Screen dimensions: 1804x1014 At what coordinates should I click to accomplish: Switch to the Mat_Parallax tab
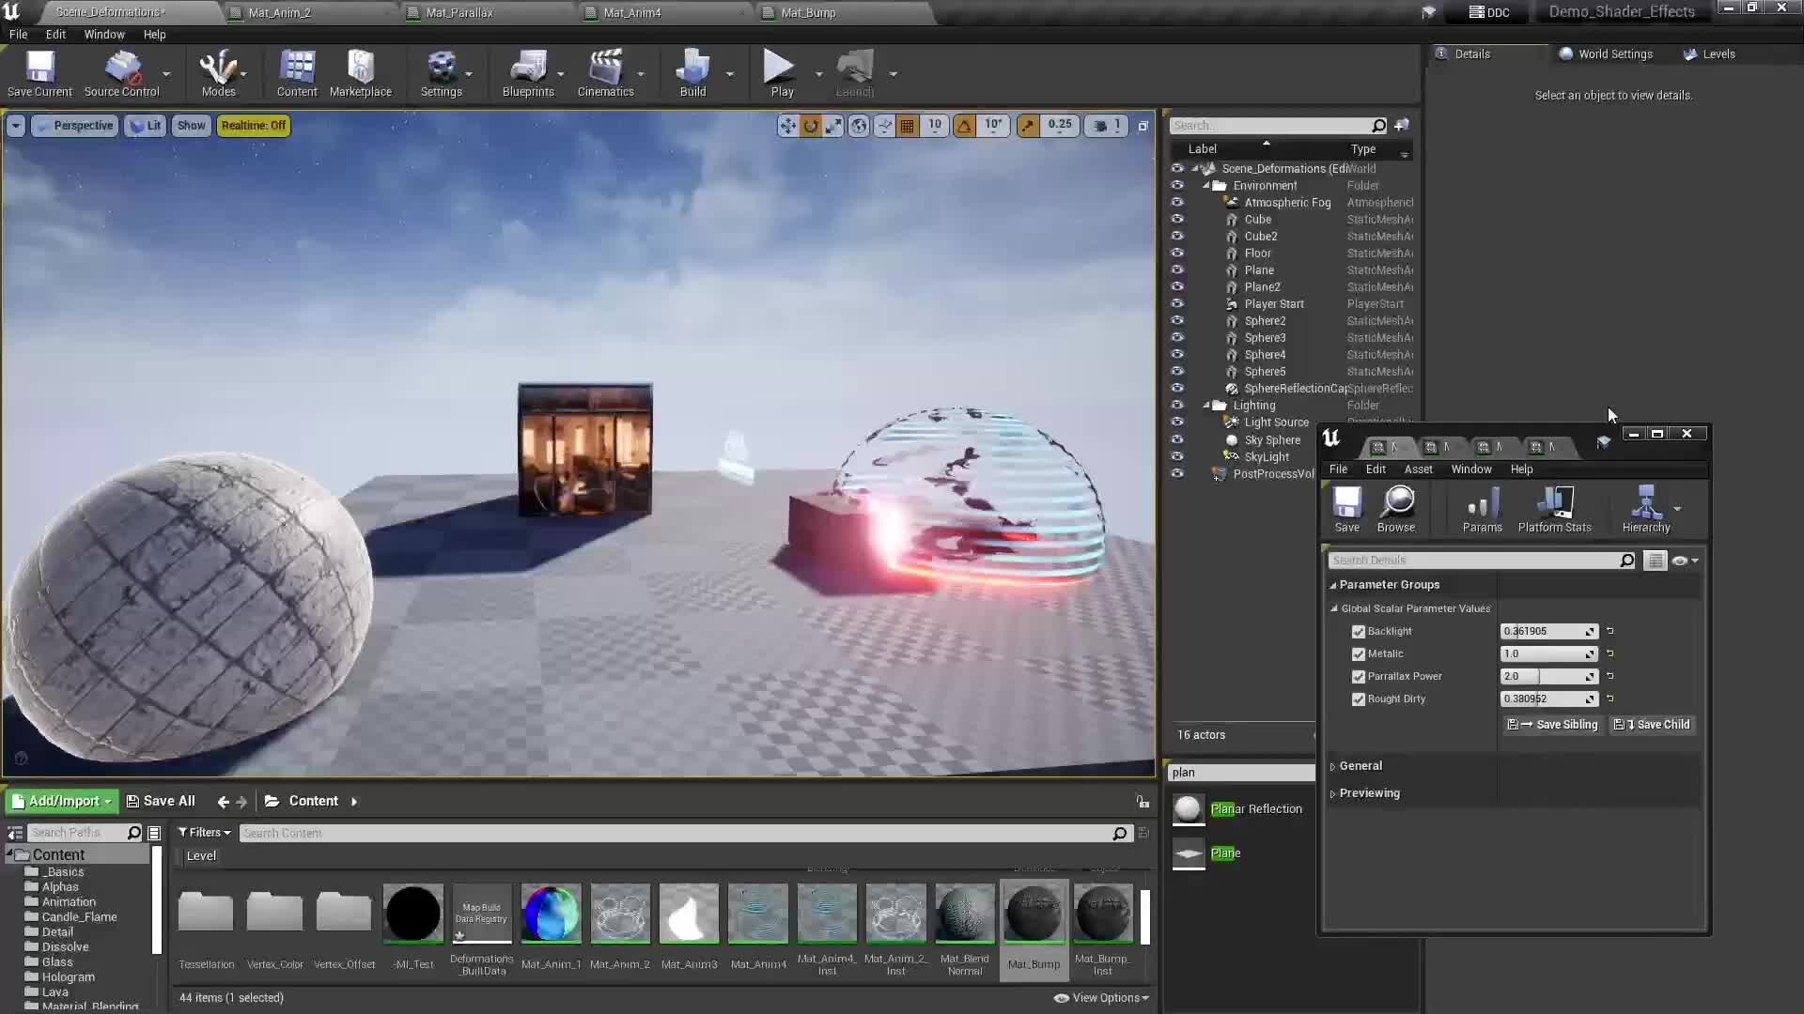pyautogui.click(x=460, y=12)
